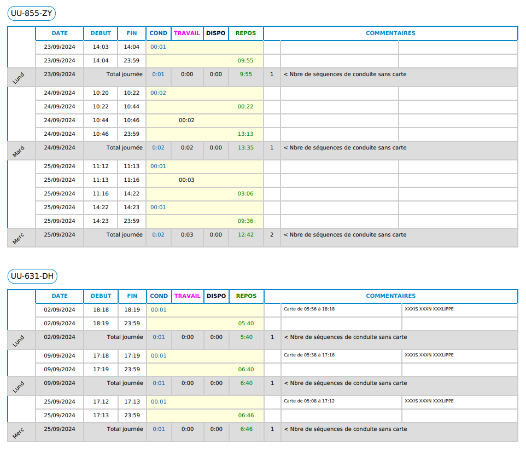The height and width of the screenshot is (449, 526).
Task: Click the COND header in the UU-631-DH table
Action: coord(159,296)
